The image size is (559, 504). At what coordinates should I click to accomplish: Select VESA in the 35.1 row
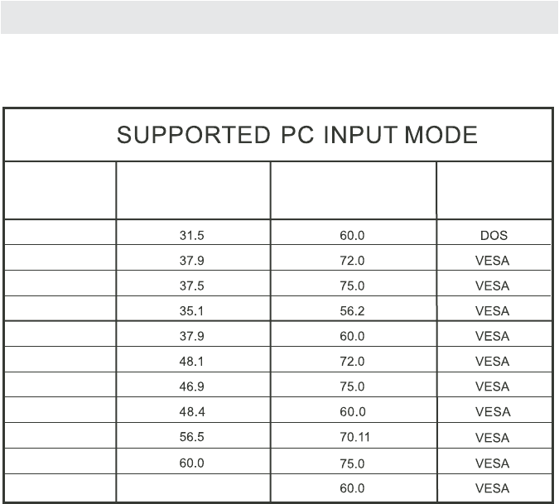(x=492, y=311)
